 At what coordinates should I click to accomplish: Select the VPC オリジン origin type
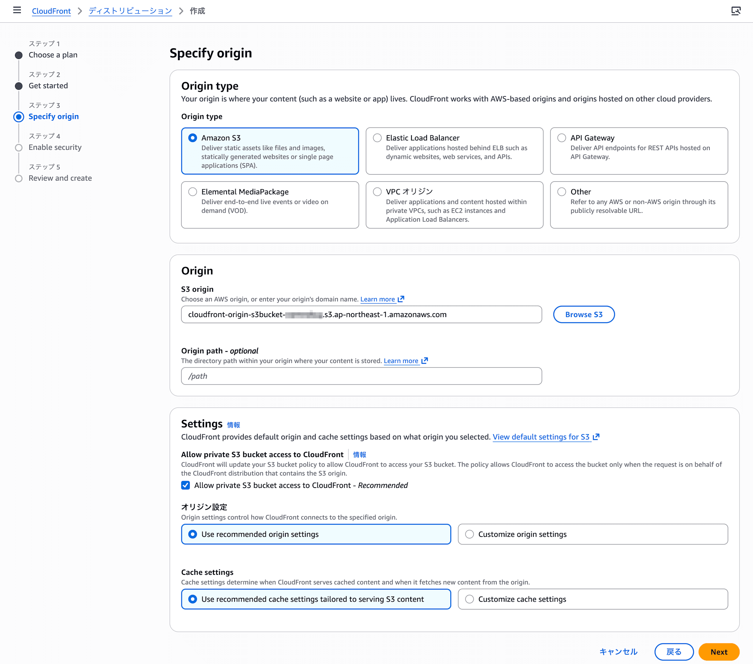coord(454,205)
